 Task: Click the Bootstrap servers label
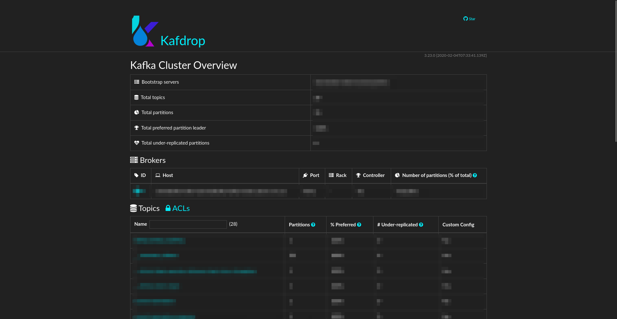pos(160,82)
